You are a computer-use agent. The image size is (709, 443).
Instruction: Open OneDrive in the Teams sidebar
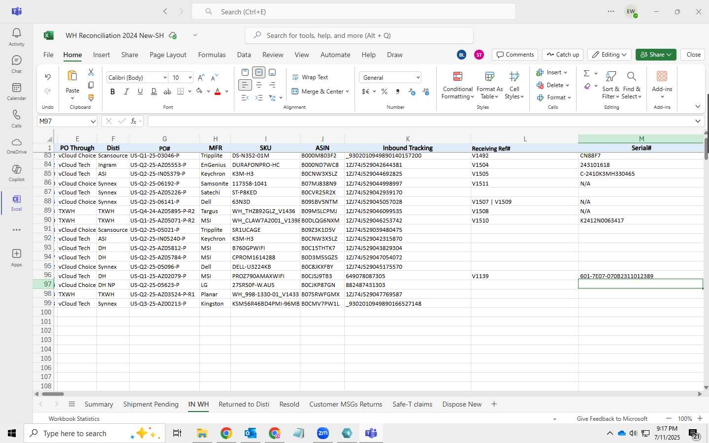[16, 146]
